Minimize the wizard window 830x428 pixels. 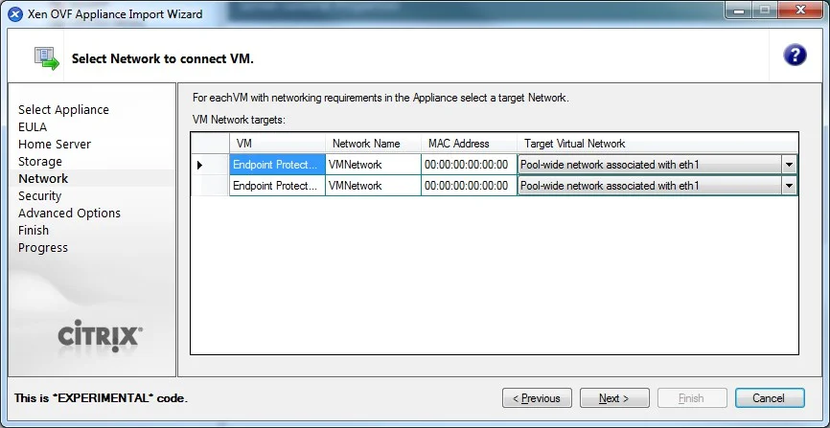click(739, 11)
